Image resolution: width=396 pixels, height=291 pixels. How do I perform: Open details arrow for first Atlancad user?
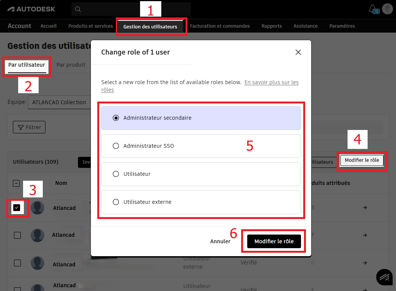tap(365, 208)
